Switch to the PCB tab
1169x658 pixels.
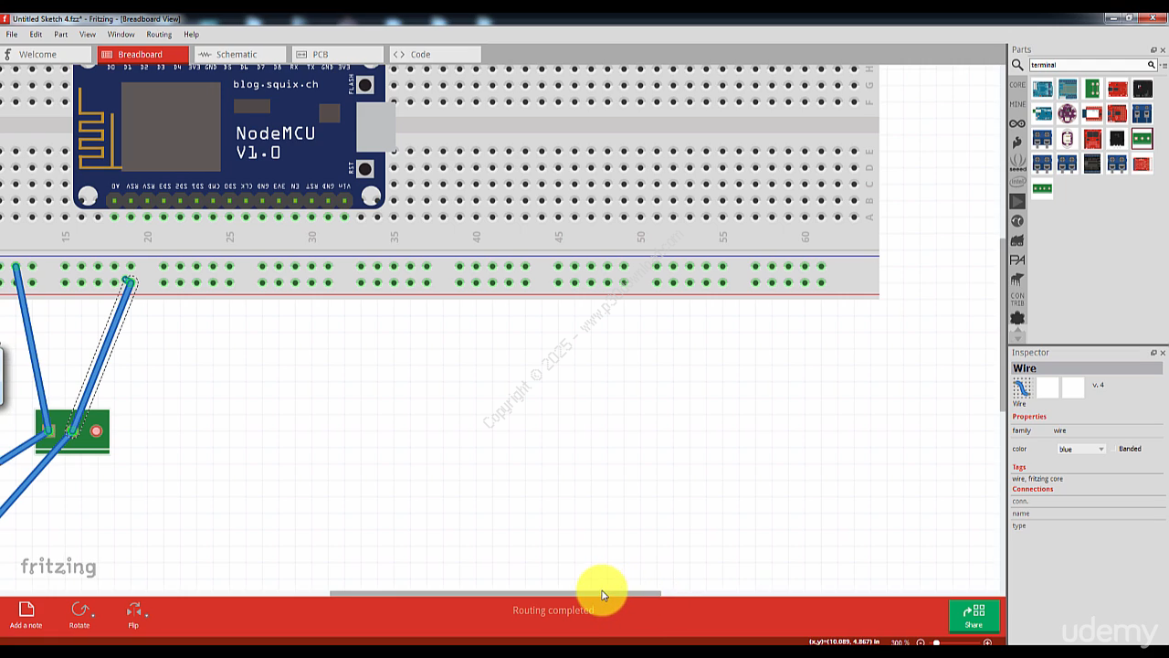click(337, 54)
